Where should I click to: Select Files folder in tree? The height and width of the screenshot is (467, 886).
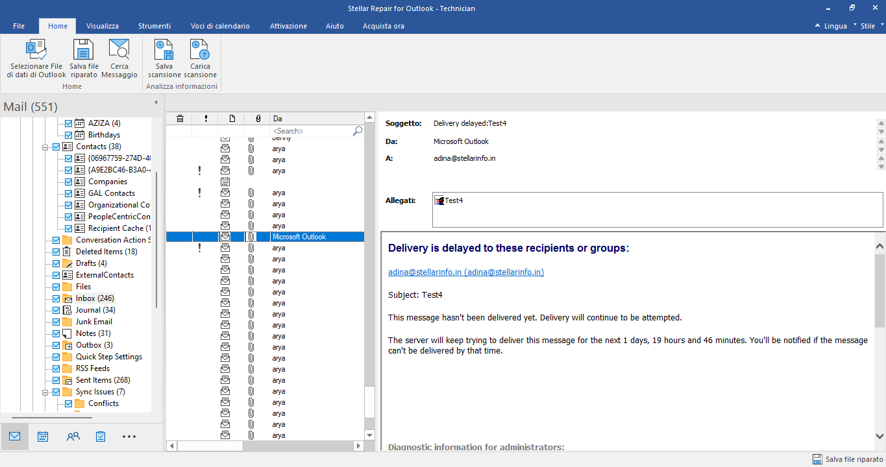coord(83,287)
